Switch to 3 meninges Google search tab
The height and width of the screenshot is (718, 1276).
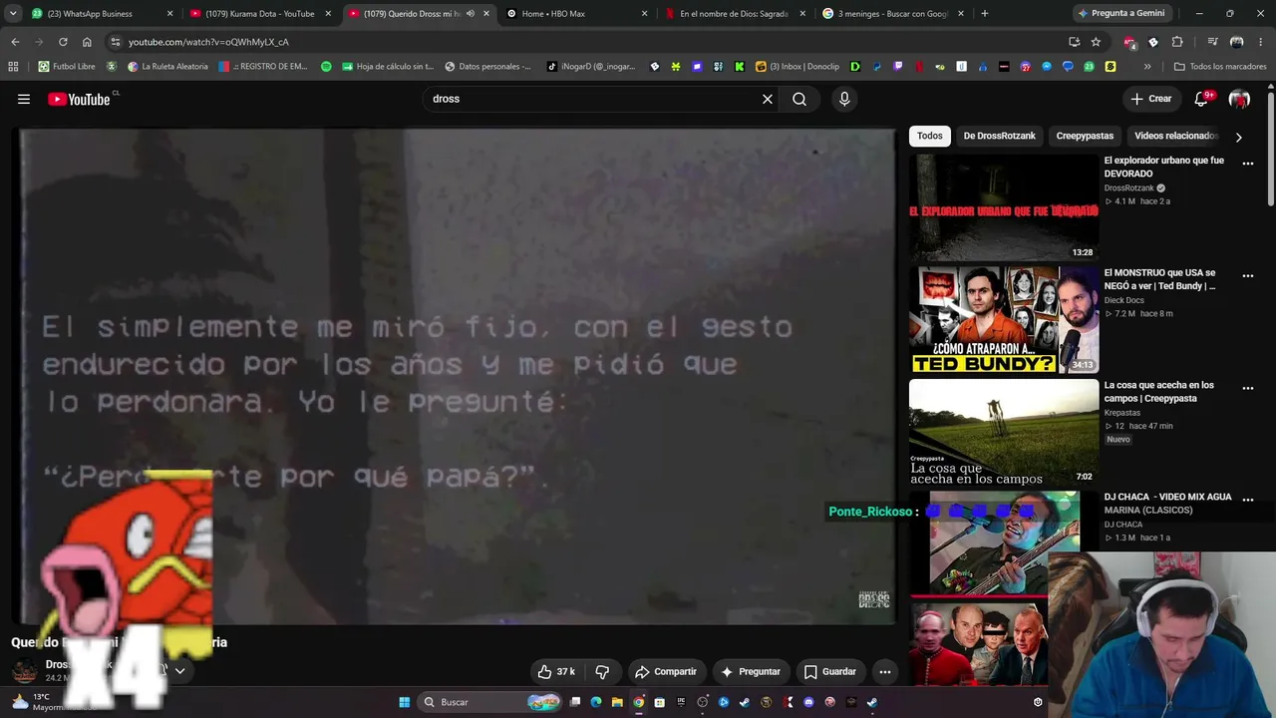[x=892, y=14]
